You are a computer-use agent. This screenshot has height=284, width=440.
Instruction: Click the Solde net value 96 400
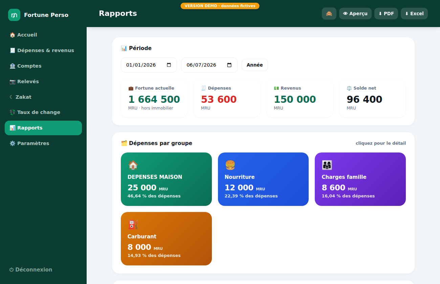click(x=365, y=99)
